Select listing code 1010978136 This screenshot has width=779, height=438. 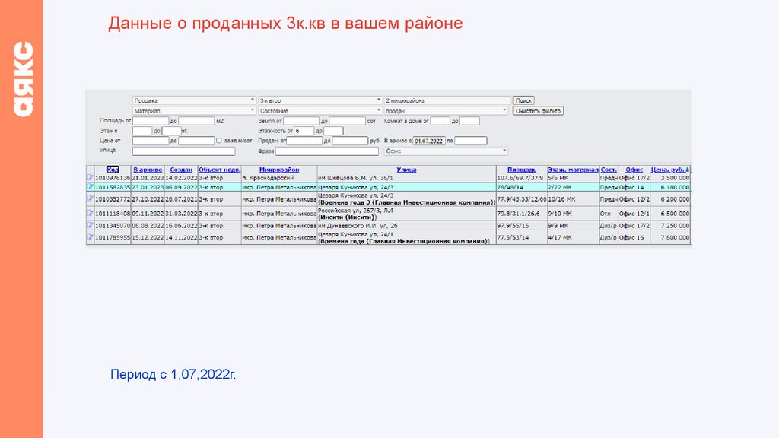pyautogui.click(x=113, y=178)
